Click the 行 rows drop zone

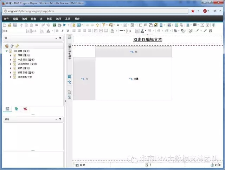[x=84, y=79]
